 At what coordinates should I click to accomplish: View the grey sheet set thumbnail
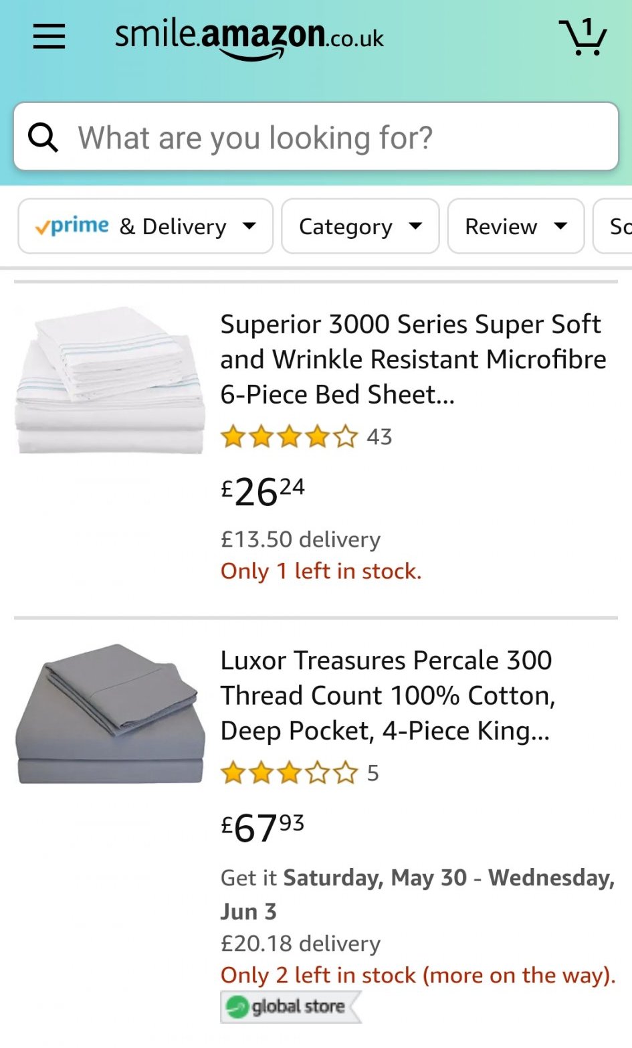click(x=110, y=713)
